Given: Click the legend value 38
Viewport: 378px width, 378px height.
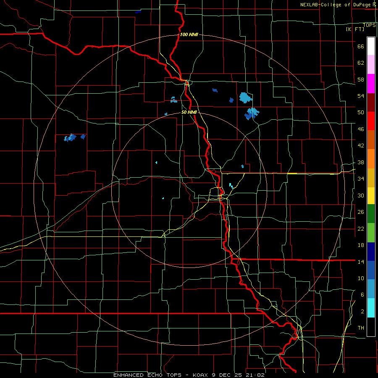Looking at the screenshot, I should [361, 163].
